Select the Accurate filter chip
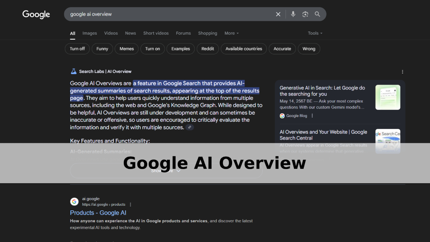 [x=282, y=49]
